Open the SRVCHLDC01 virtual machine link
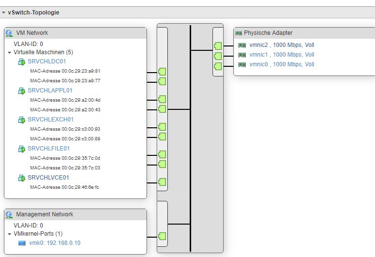This screenshot has width=375, height=257. click(x=47, y=61)
